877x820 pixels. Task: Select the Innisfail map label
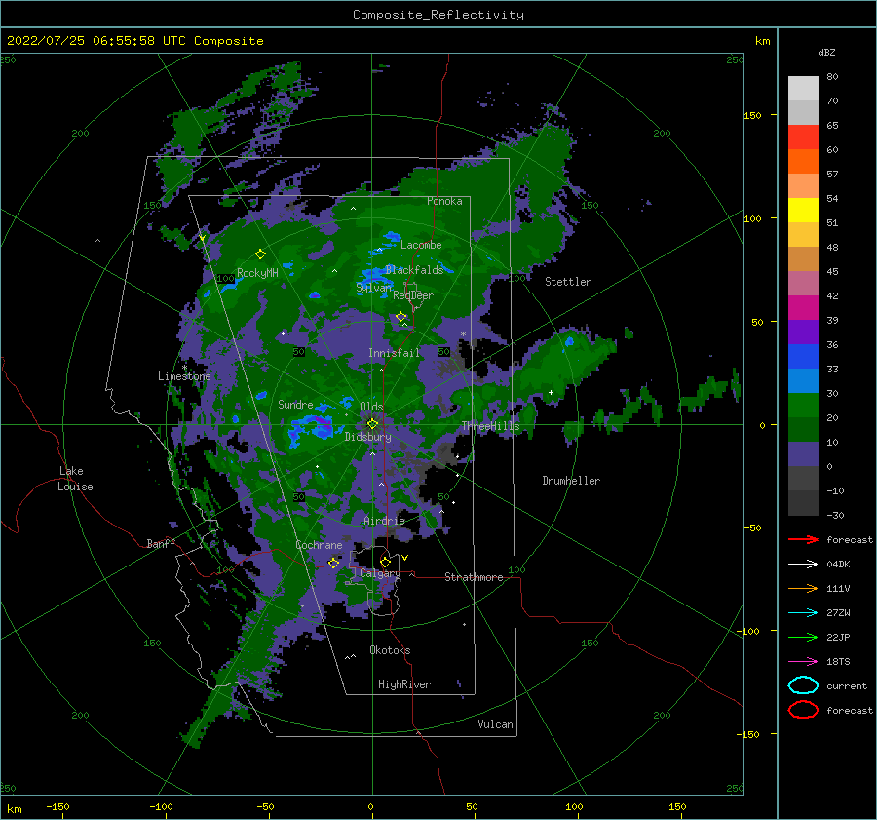394,353
